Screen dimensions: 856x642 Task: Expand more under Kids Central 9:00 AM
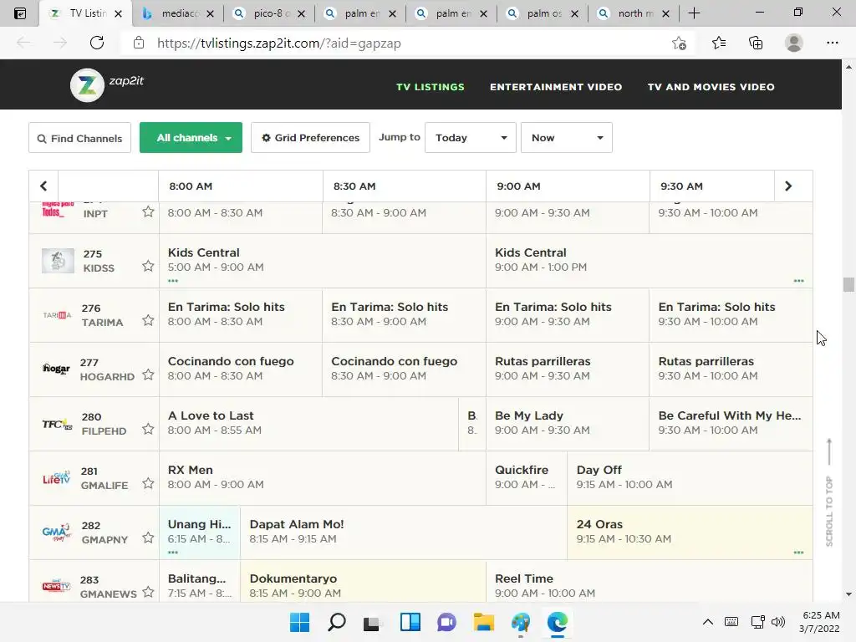pyautogui.click(x=798, y=281)
